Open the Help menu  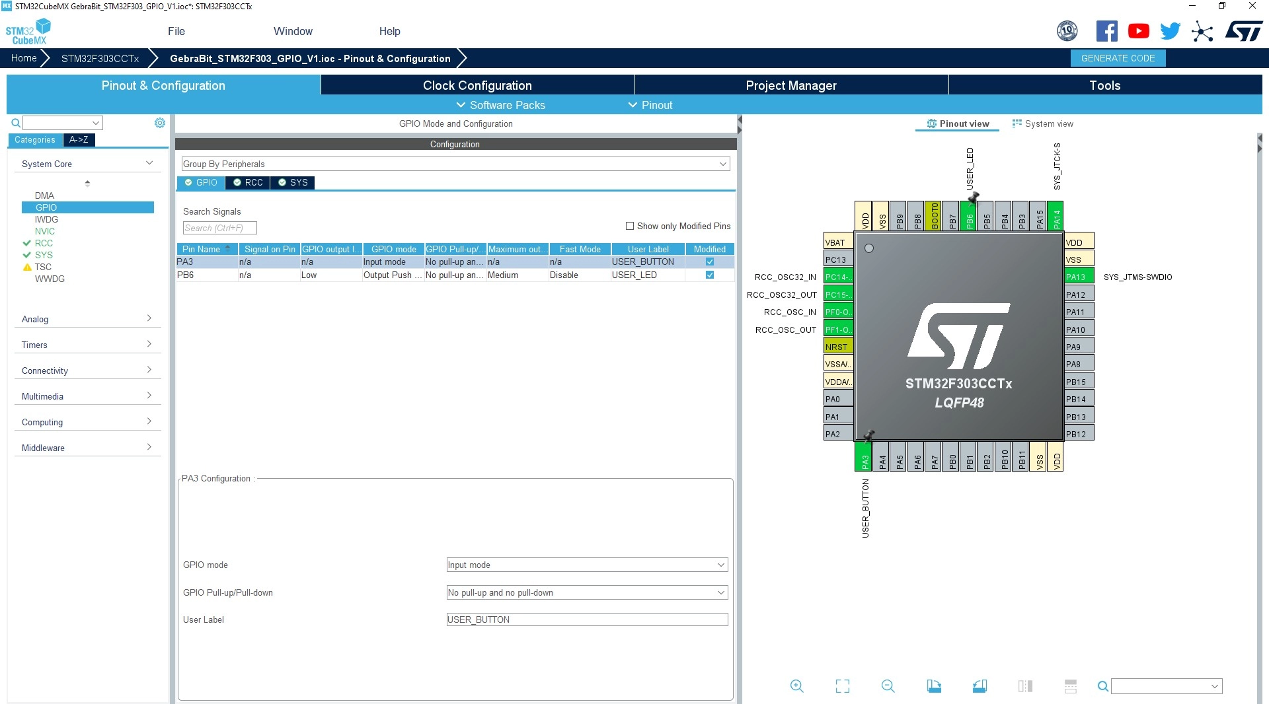pyautogui.click(x=389, y=31)
